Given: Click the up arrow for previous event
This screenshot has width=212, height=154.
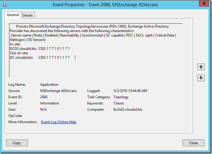Looking at the screenshot, I should point(201,67).
